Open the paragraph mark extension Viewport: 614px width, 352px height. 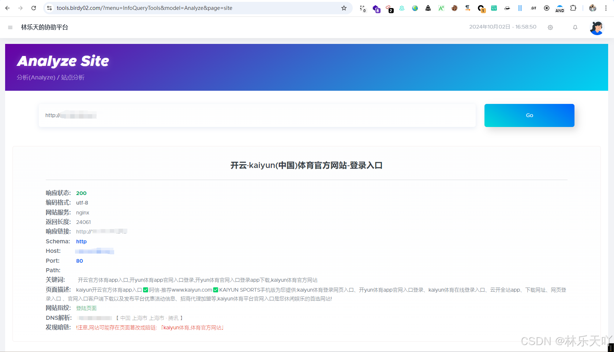(x=468, y=8)
